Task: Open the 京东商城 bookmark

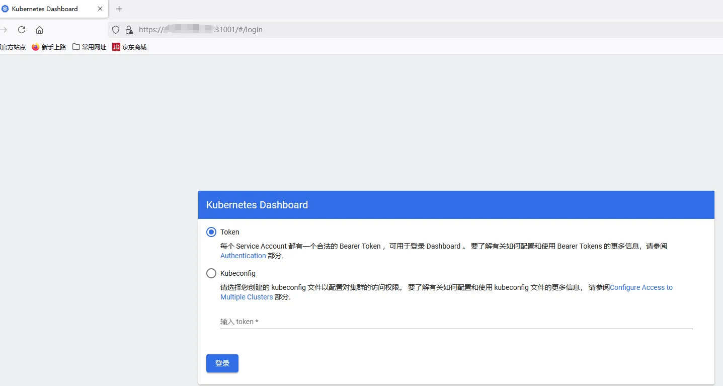Action: (x=129, y=47)
